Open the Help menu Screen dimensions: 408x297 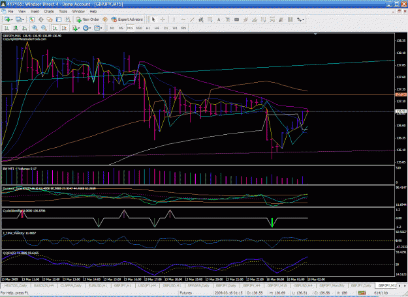(x=93, y=12)
